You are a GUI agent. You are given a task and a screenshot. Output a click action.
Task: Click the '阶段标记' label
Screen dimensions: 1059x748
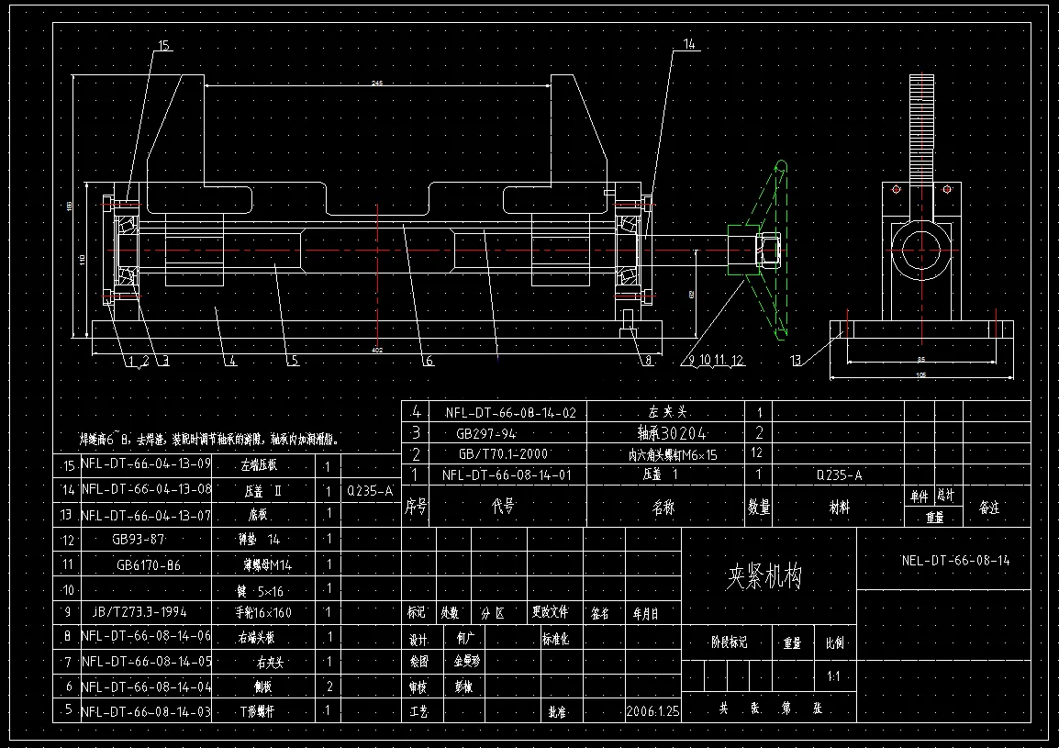tap(729, 642)
